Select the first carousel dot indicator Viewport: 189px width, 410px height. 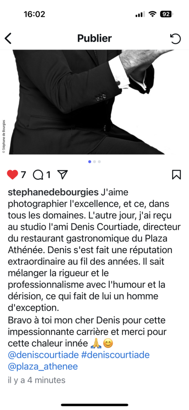(x=90, y=162)
